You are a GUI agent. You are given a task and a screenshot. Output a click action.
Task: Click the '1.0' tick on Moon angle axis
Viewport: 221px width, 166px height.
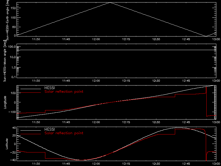(x=13, y=68)
